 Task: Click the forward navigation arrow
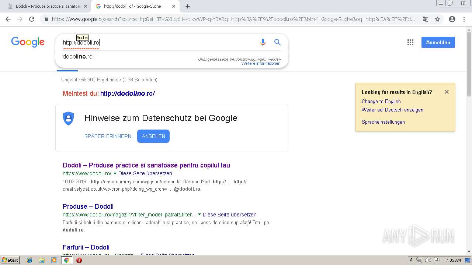coord(20,19)
